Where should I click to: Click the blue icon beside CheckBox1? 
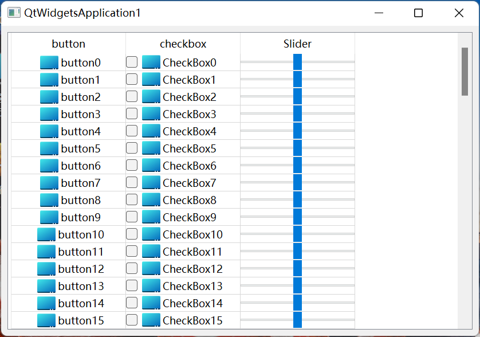click(x=151, y=80)
